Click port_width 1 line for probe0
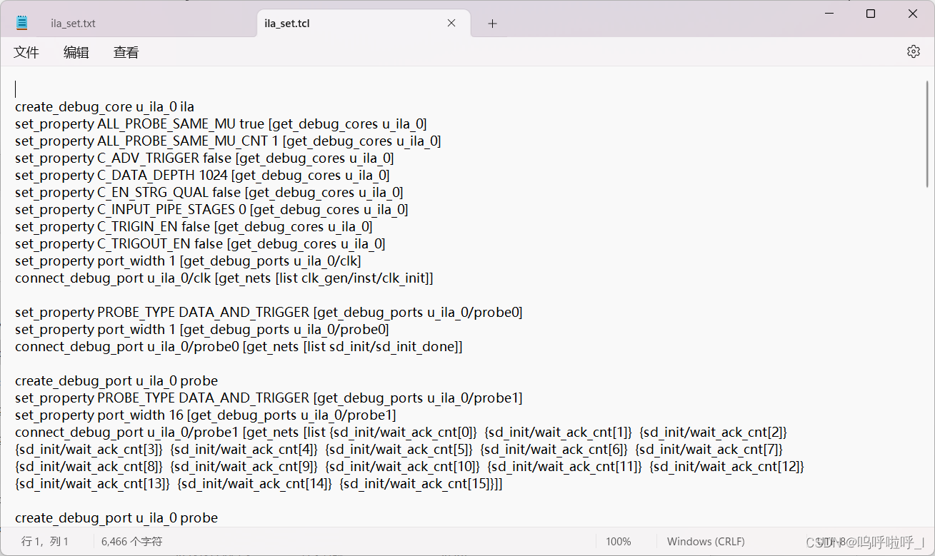The height and width of the screenshot is (556, 935). [202, 329]
